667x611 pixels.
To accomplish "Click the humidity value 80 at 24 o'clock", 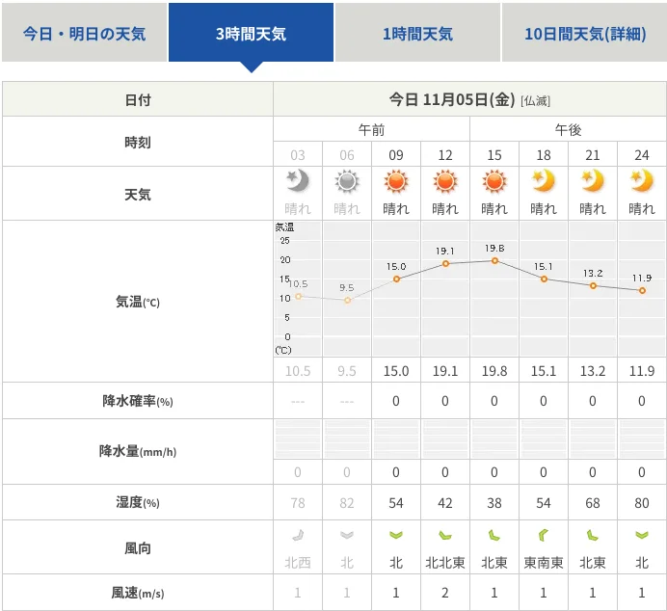I will point(642,502).
